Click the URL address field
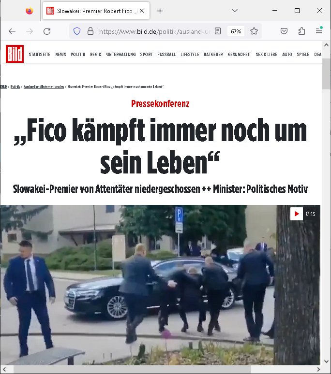The height and width of the screenshot is (374, 331). (x=154, y=31)
